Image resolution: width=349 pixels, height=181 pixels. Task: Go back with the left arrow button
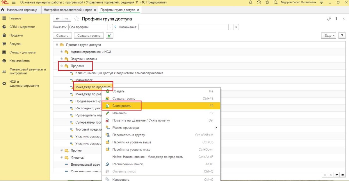[58, 19]
